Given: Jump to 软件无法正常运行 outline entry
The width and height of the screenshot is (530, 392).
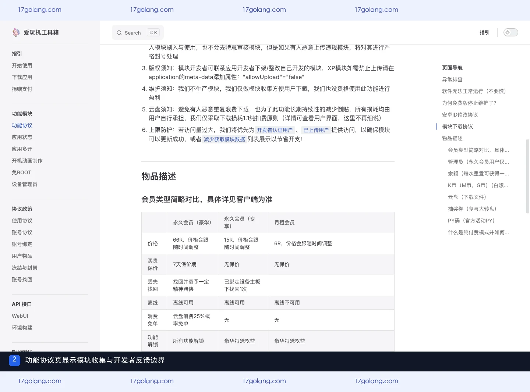Looking at the screenshot, I should tap(474, 91).
